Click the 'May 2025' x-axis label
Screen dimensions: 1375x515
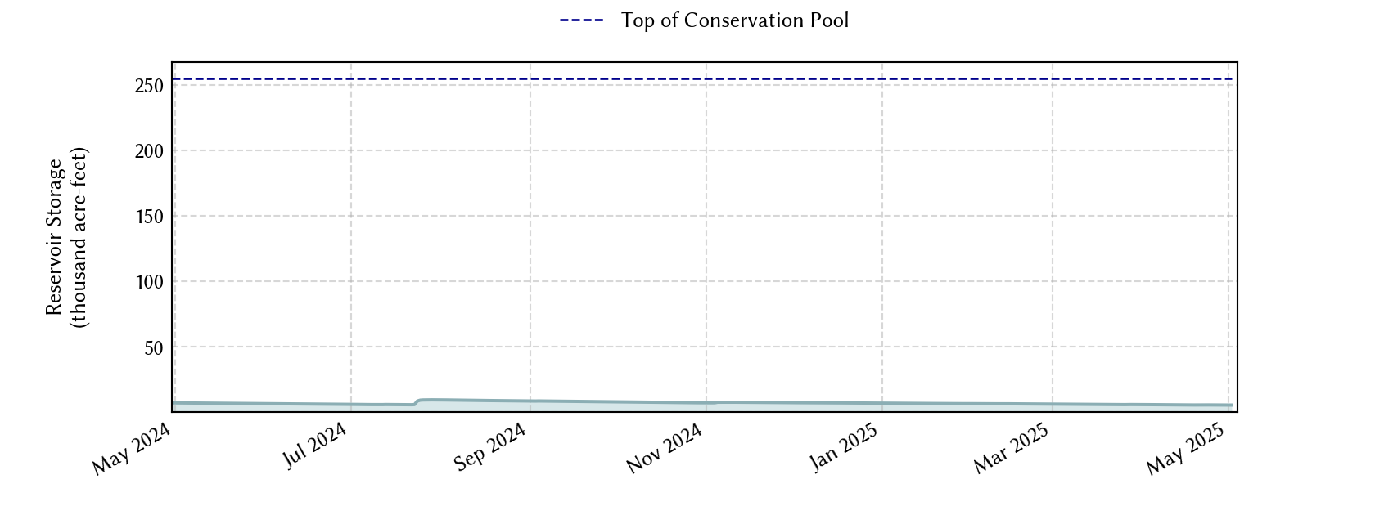(x=1184, y=449)
